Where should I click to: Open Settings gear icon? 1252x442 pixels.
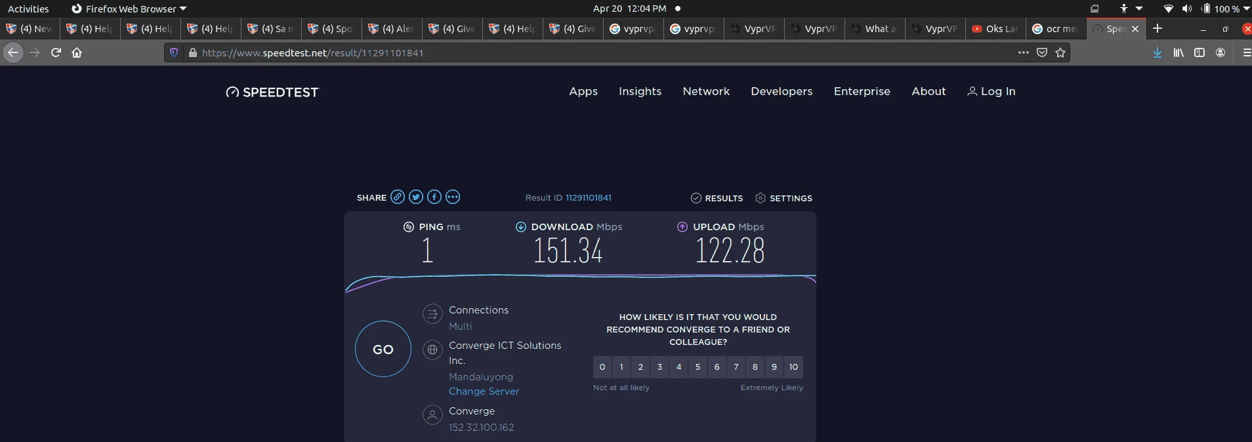click(761, 198)
